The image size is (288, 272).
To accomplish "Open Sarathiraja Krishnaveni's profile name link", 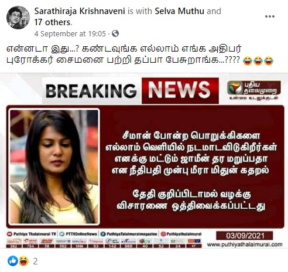I will pyautogui.click(x=80, y=11).
